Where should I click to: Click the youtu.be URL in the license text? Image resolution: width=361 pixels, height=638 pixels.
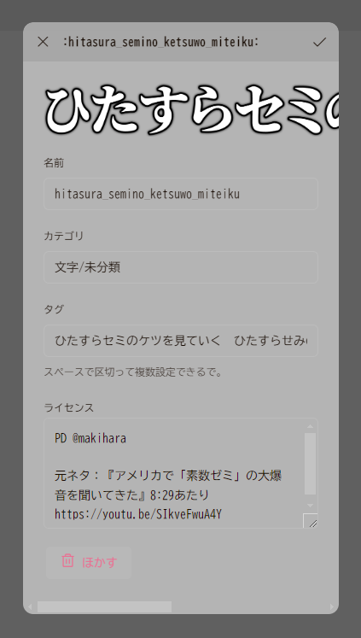[x=138, y=514]
